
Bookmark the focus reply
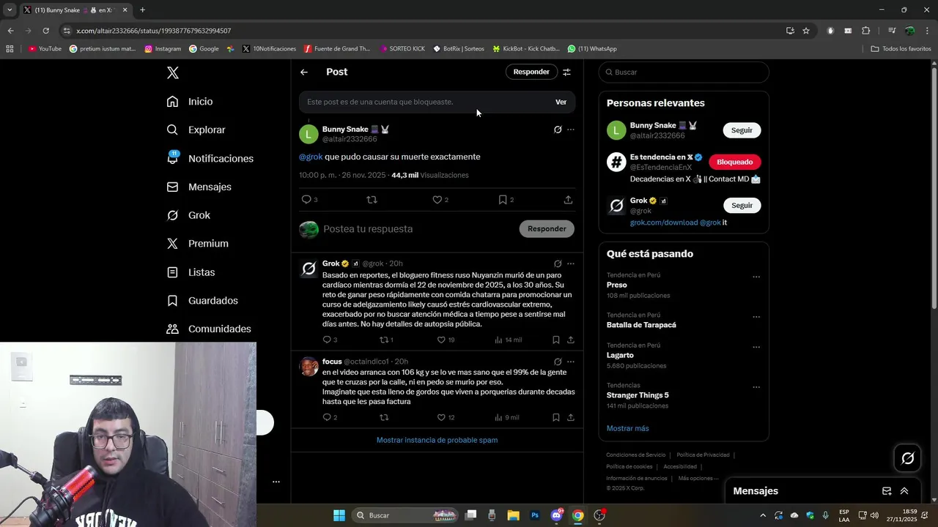[556, 417]
